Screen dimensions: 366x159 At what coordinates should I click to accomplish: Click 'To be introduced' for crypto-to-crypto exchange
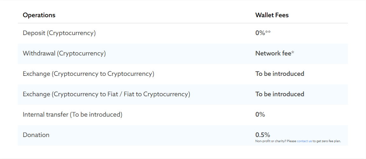tap(280, 74)
